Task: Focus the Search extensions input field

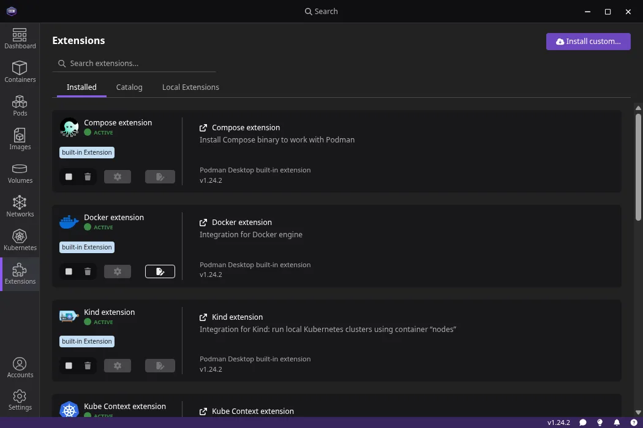Action: (134, 64)
